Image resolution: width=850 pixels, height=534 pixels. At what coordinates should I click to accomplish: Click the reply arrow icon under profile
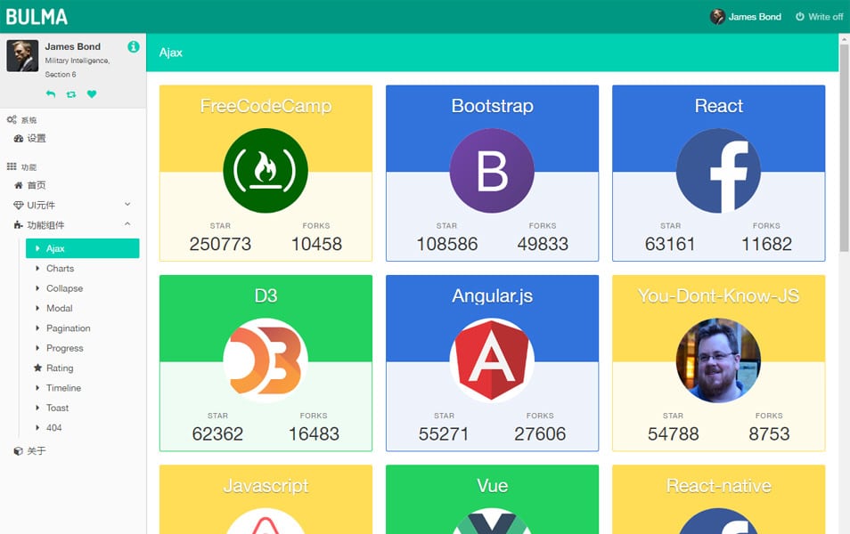[51, 94]
